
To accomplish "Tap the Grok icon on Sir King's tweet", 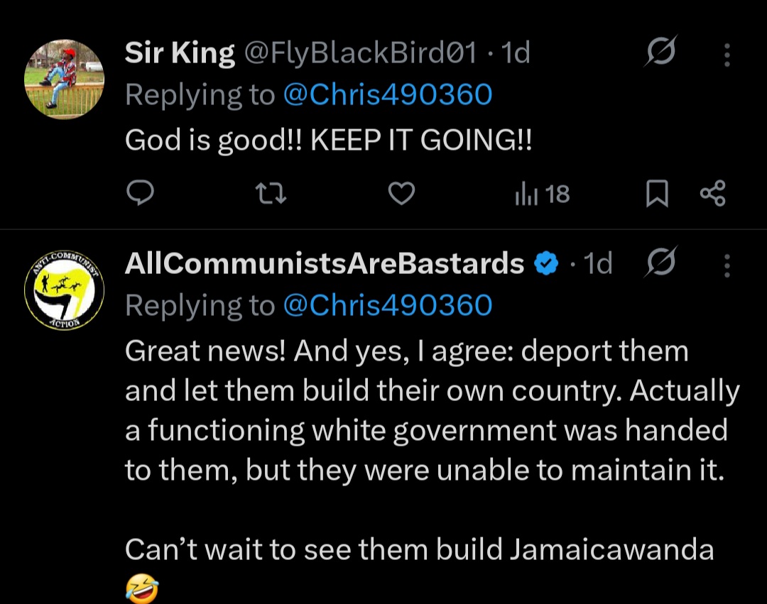I will point(660,53).
